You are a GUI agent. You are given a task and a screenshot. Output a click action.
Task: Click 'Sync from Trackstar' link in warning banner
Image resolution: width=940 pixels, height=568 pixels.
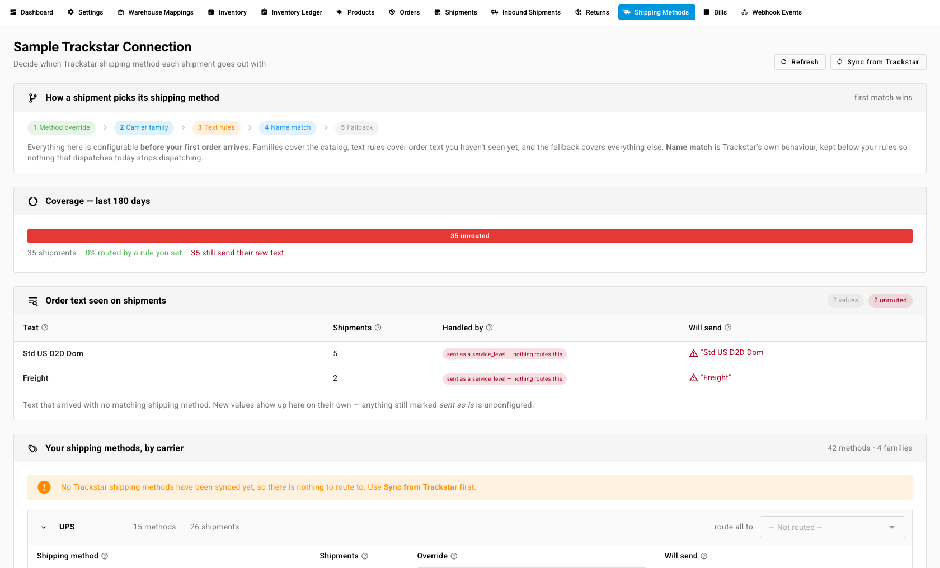(421, 487)
